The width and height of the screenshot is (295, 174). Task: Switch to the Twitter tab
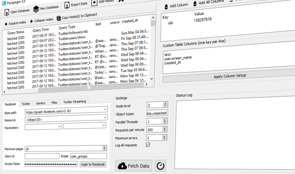pyautogui.click(x=26, y=104)
